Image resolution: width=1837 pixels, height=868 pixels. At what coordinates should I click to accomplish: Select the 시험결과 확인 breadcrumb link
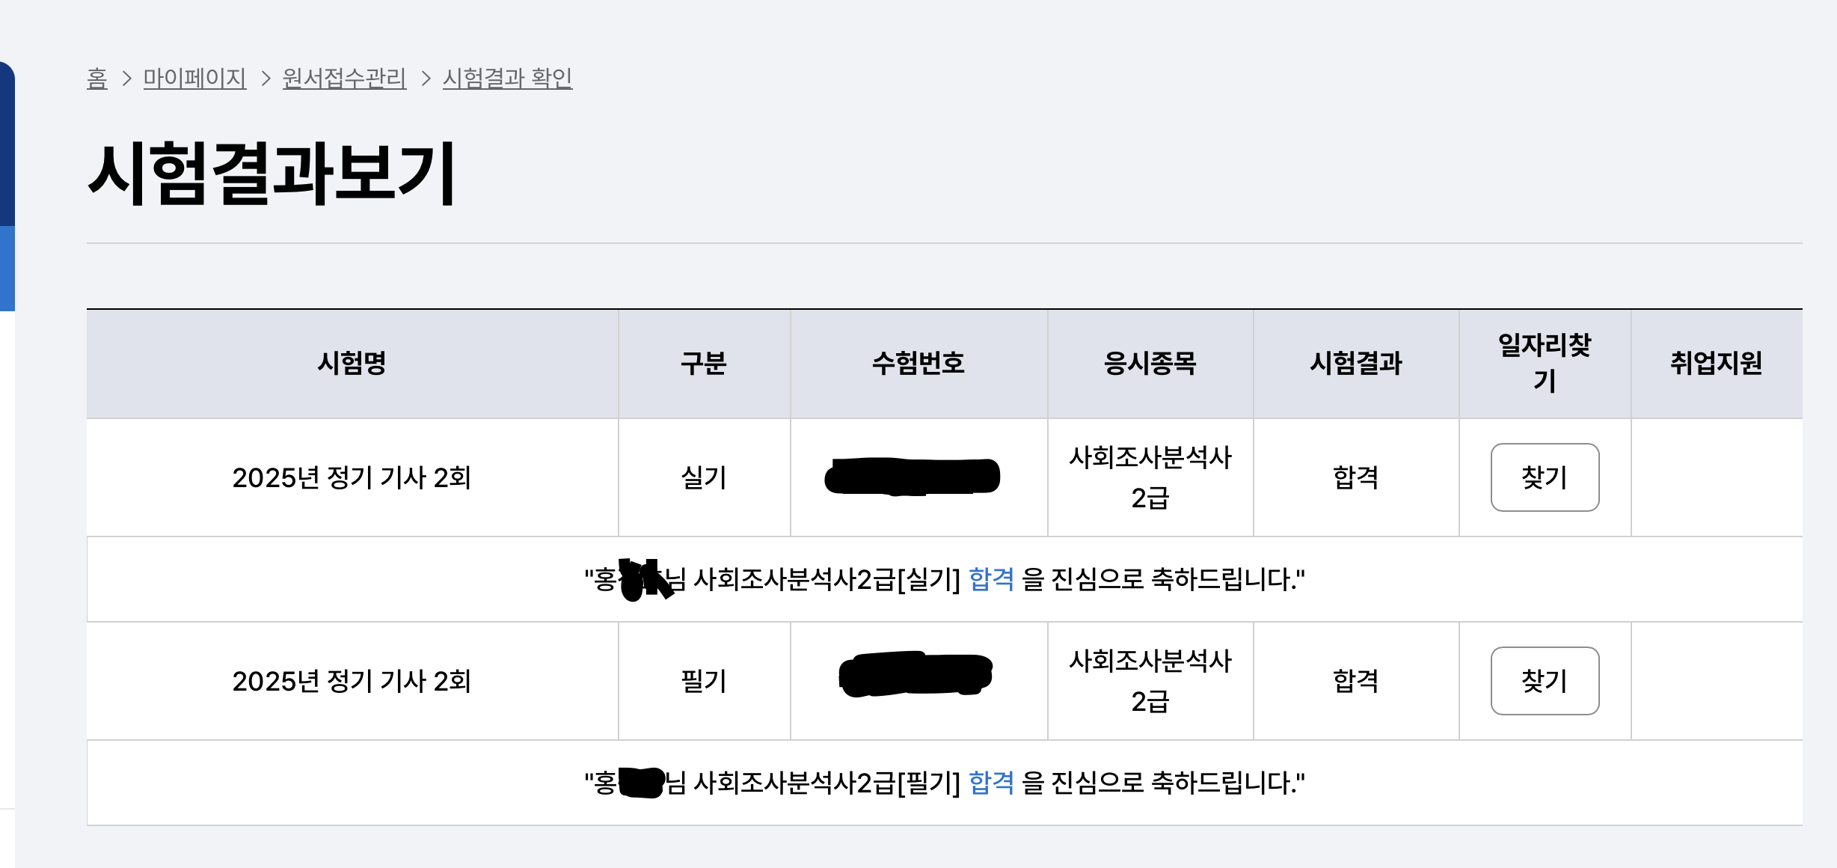coord(507,78)
